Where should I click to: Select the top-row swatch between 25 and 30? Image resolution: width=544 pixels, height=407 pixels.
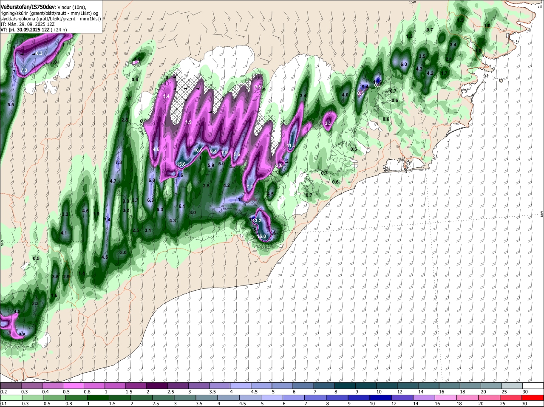[513, 385]
